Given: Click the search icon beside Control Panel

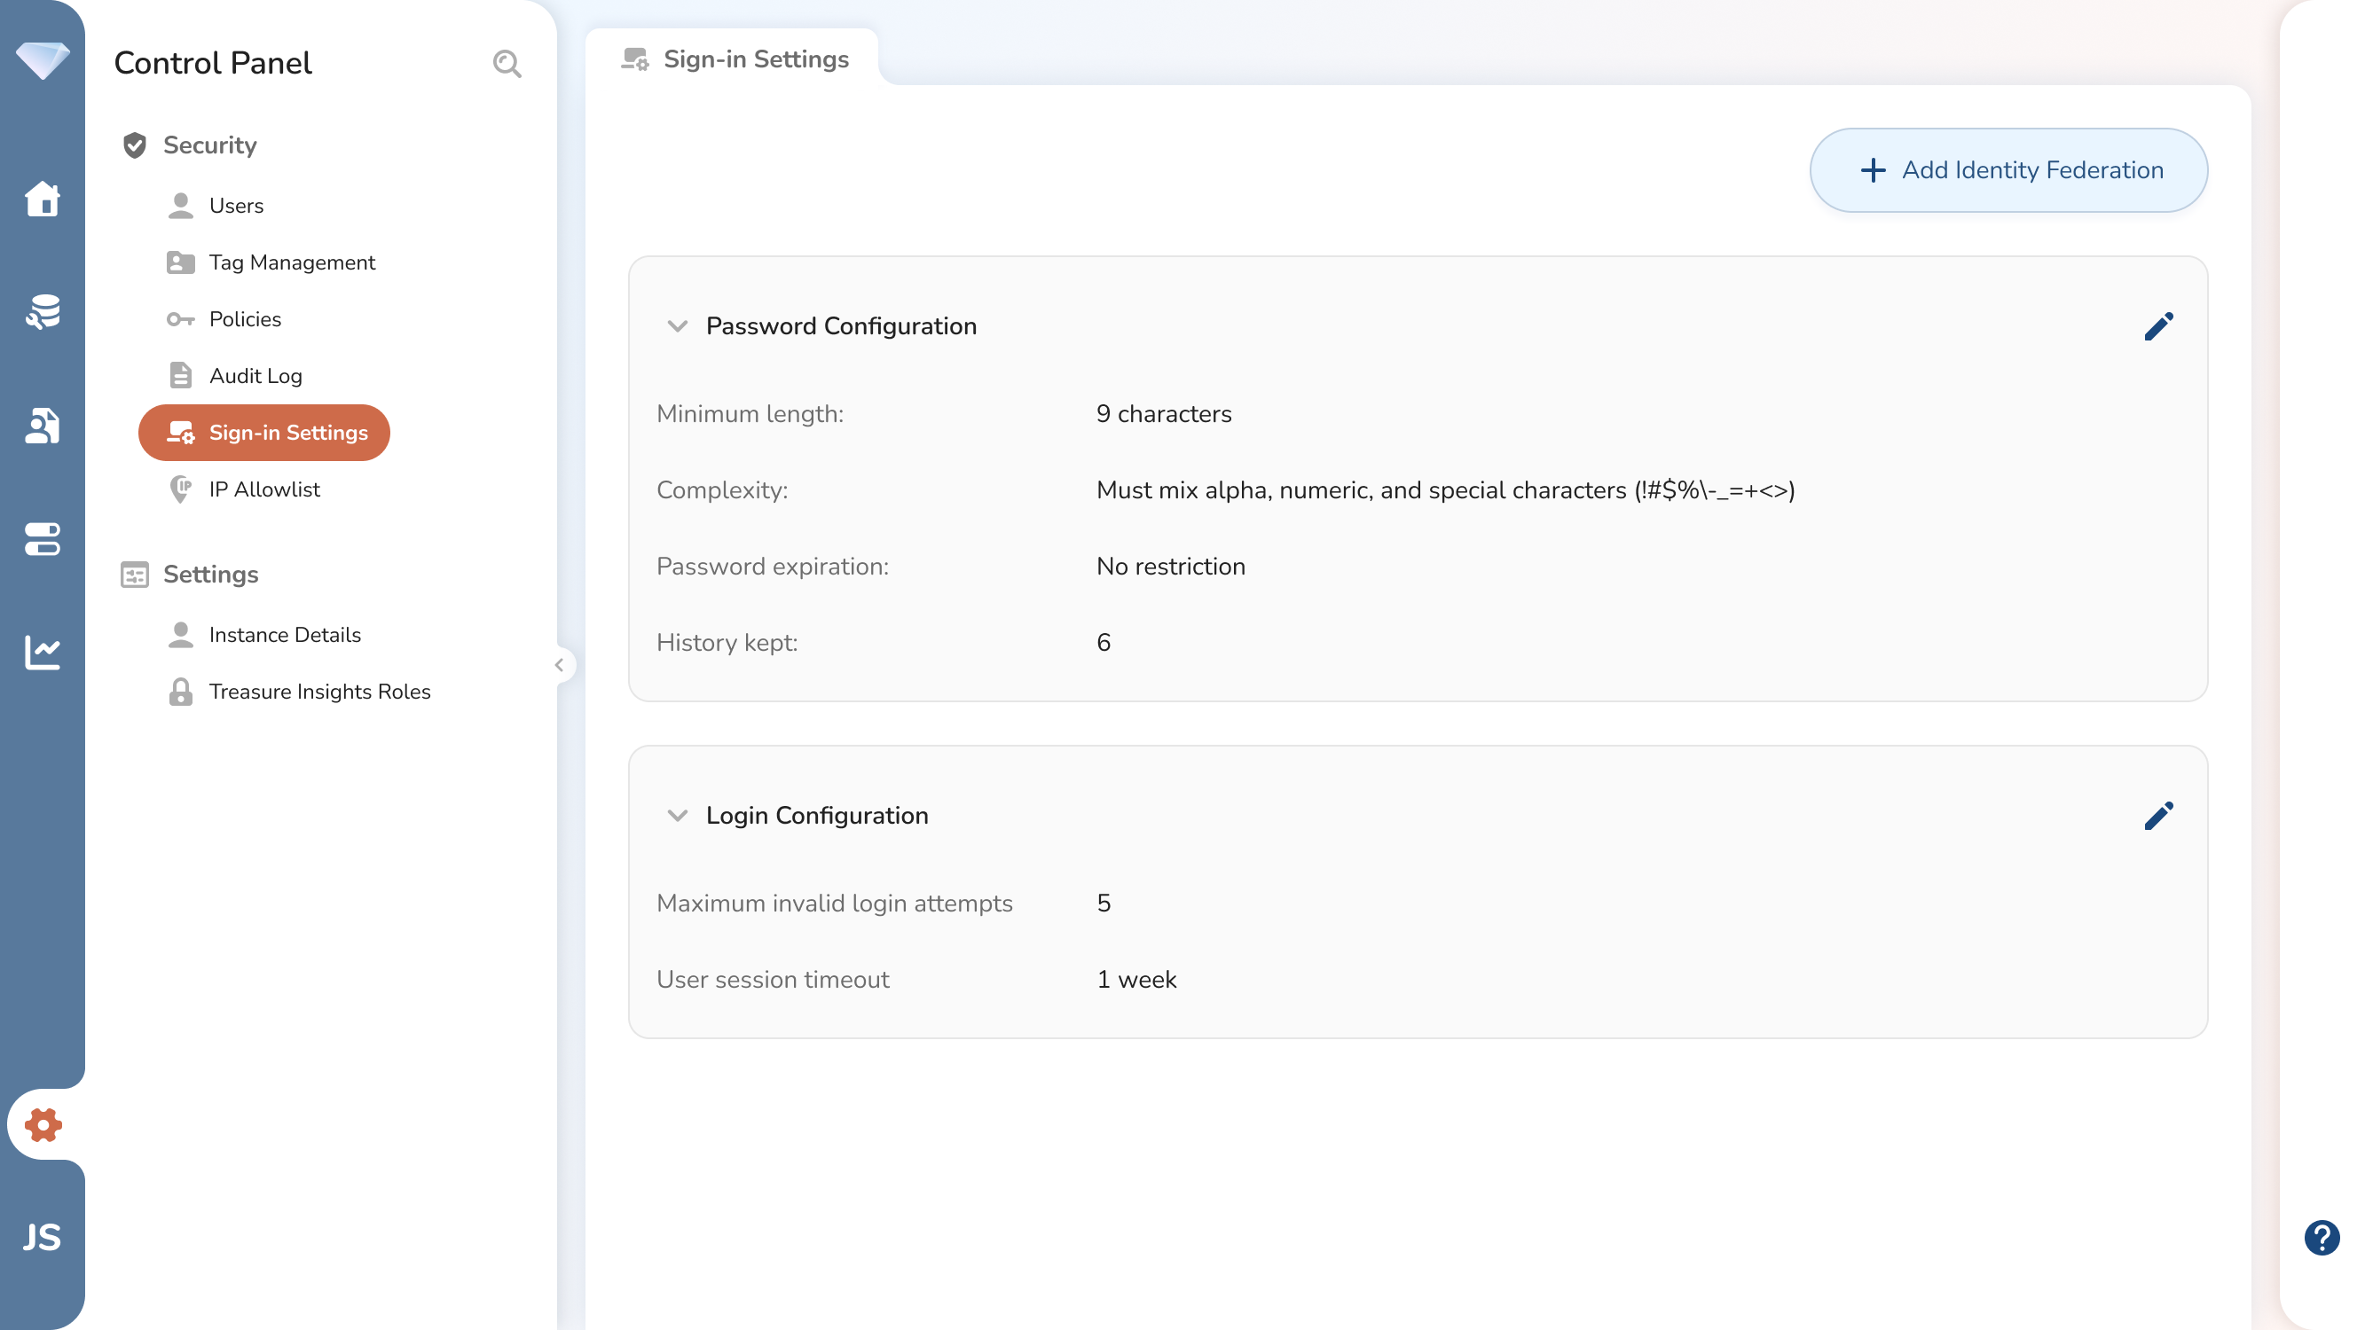Looking at the screenshot, I should [507, 63].
